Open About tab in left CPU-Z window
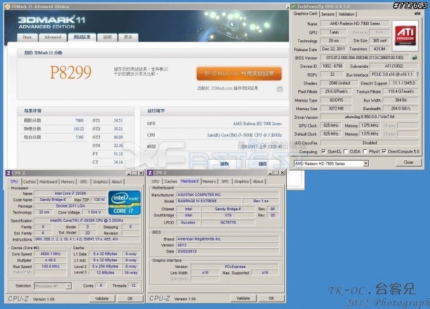Screen dimensions: 430x309 click(x=116, y=182)
